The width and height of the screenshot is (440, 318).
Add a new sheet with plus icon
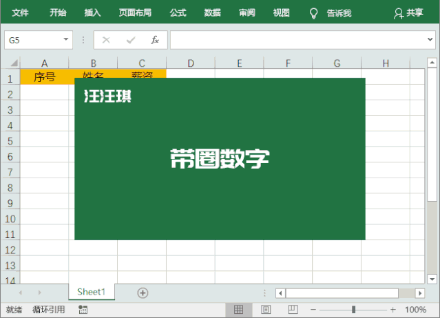click(143, 293)
